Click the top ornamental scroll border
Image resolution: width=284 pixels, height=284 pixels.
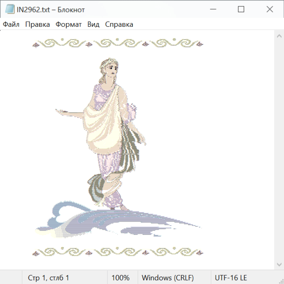coord(117,44)
